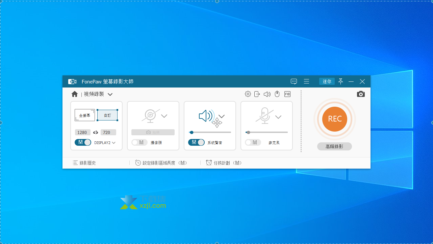Expand the system sound dropdown arrow
433x244 pixels.
click(222, 116)
